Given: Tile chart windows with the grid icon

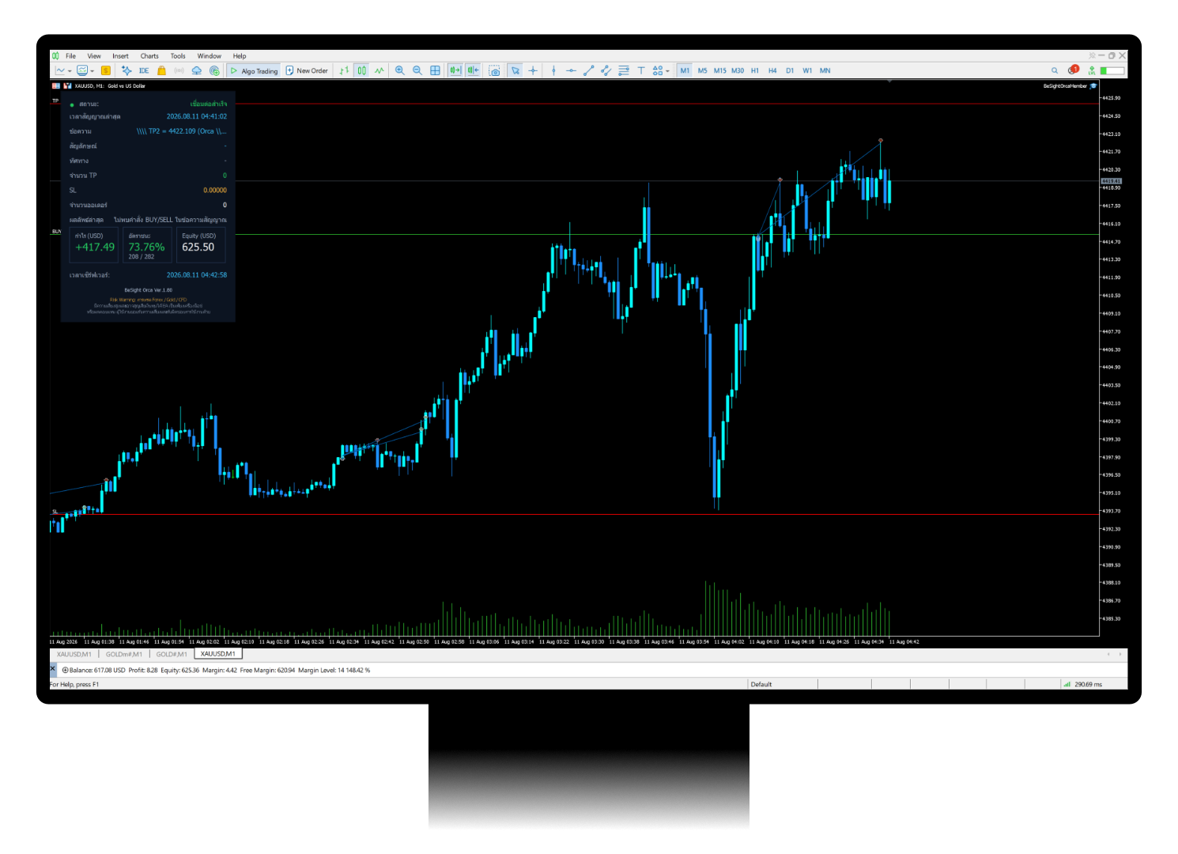Looking at the screenshot, I should pos(435,70).
